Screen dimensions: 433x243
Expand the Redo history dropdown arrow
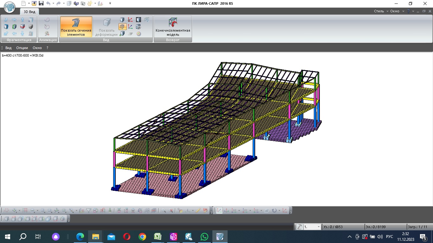tap(63, 3)
